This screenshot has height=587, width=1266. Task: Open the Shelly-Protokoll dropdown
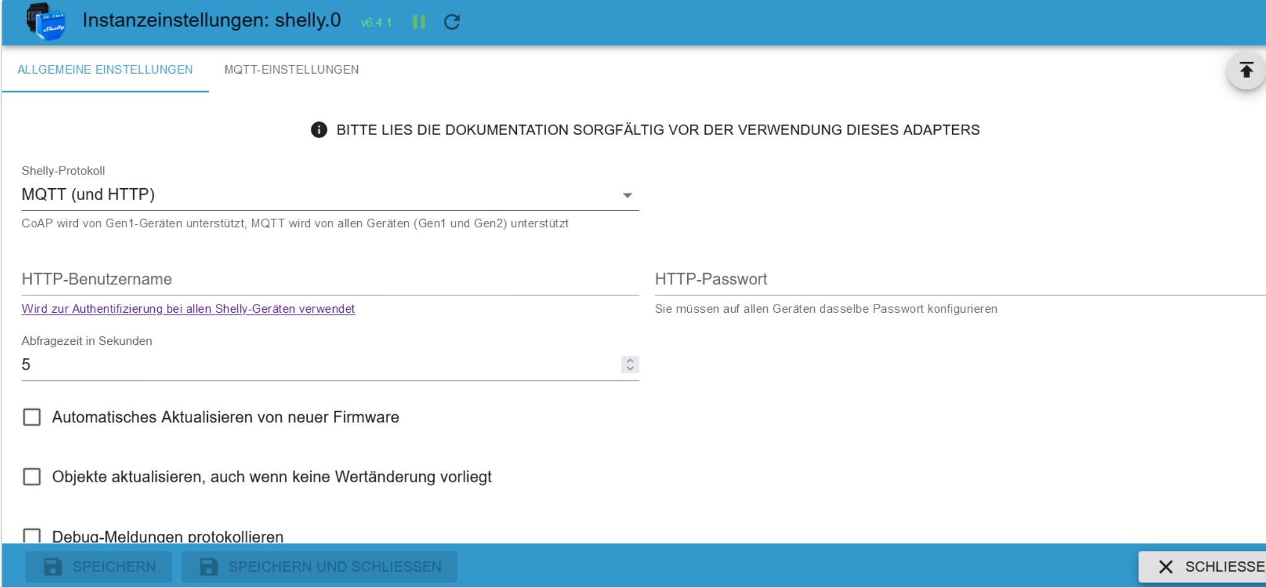(330, 195)
